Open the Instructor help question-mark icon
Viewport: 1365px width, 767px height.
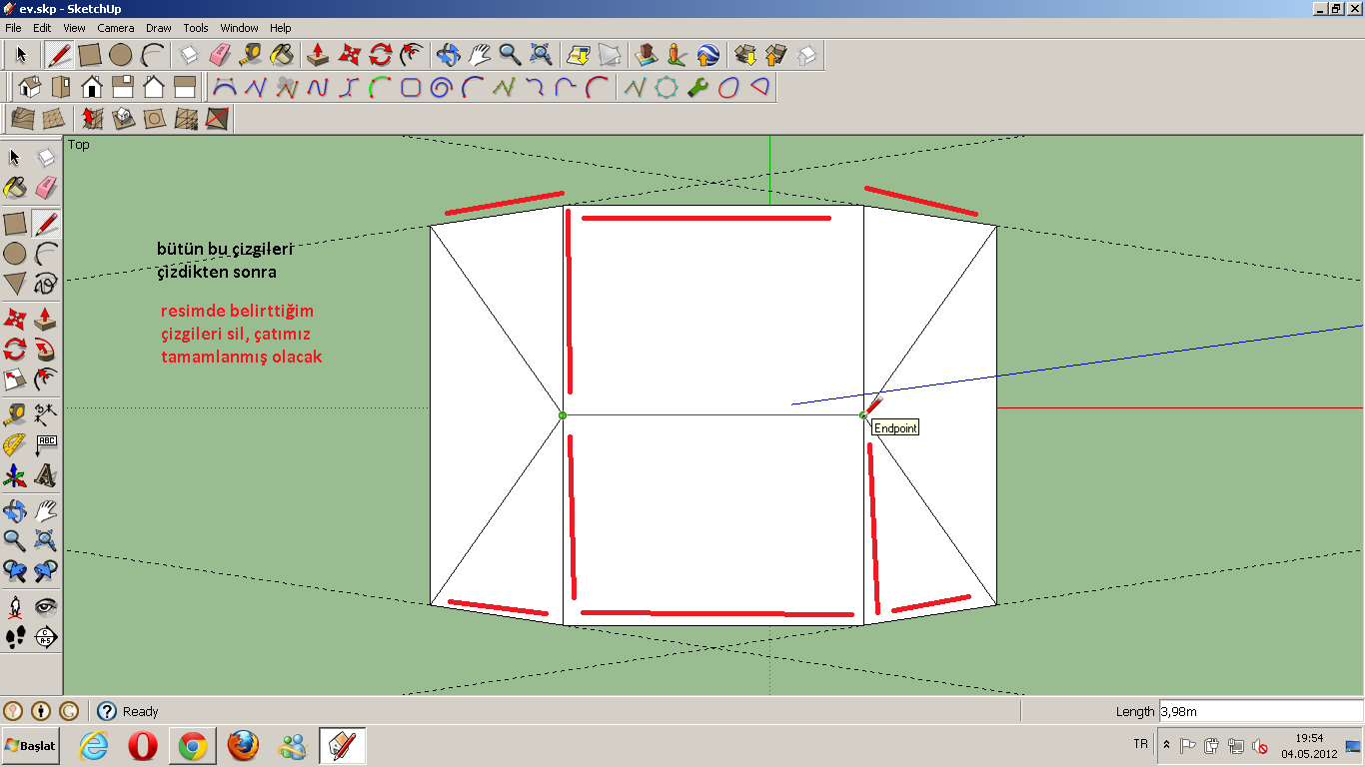point(107,711)
